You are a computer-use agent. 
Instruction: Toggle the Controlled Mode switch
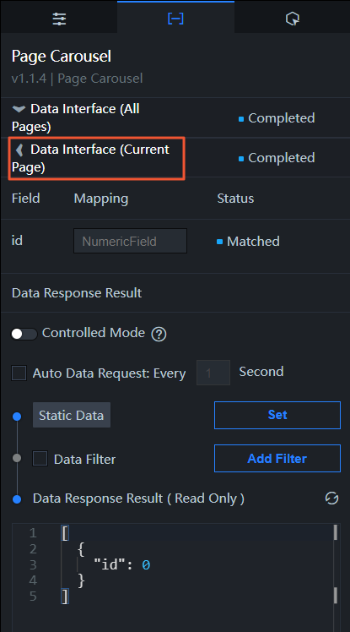(24, 334)
